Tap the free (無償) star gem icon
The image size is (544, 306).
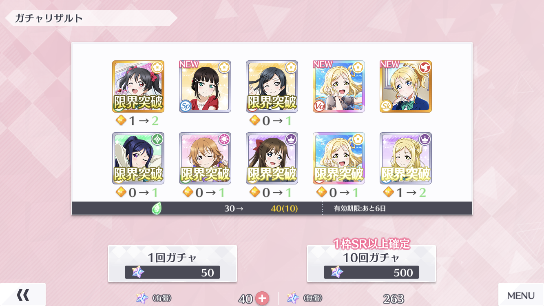point(293,298)
